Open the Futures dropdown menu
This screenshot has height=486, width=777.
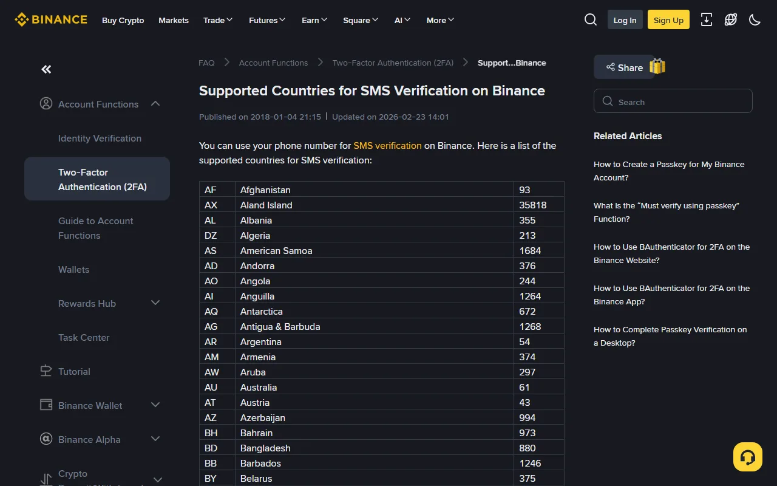click(x=267, y=20)
